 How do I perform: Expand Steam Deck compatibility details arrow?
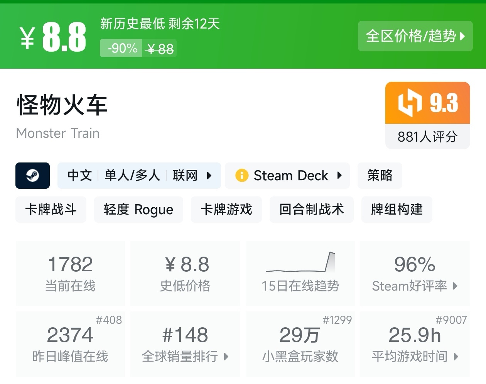339,176
